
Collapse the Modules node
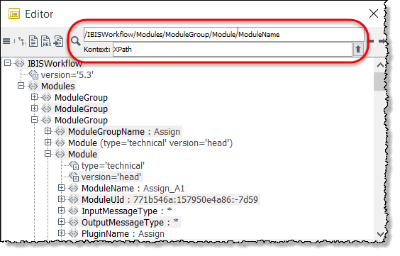click(x=21, y=86)
